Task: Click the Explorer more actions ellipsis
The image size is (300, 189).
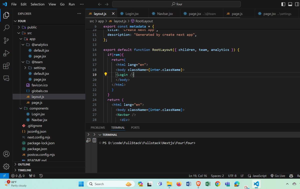Action: point(79,14)
